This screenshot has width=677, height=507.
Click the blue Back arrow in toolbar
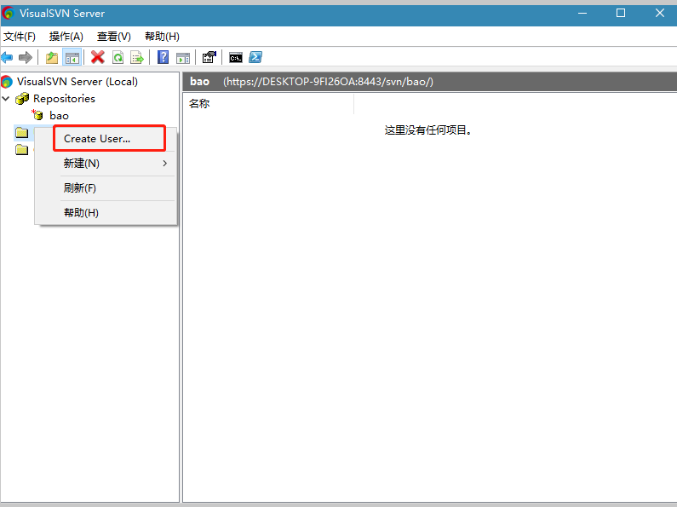pyautogui.click(x=7, y=57)
